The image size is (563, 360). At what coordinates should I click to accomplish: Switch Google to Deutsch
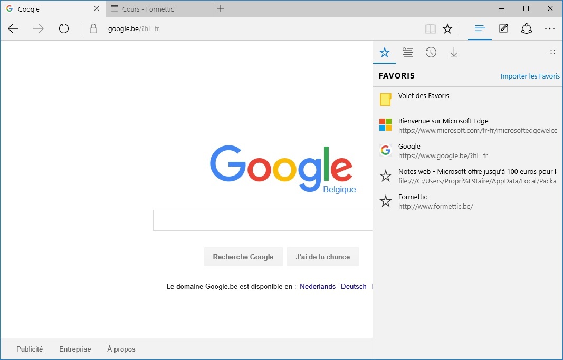(354, 287)
